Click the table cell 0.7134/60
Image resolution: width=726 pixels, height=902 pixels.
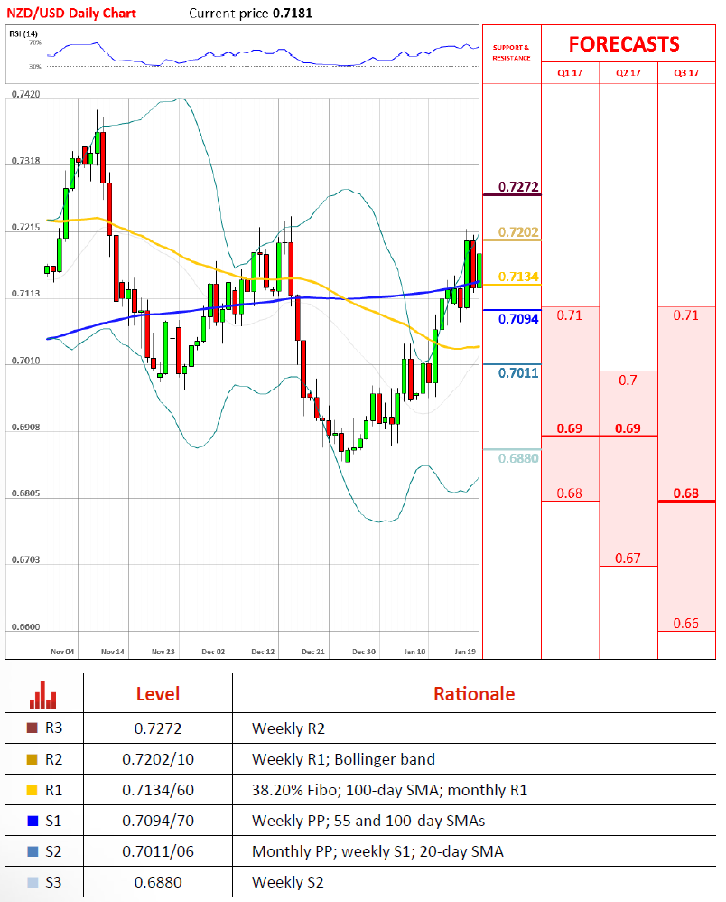pyautogui.click(x=158, y=790)
